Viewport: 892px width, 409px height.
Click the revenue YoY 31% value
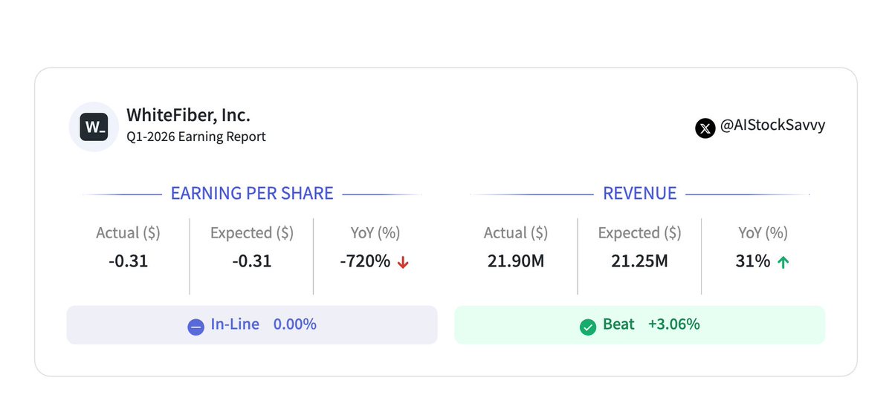click(x=752, y=261)
